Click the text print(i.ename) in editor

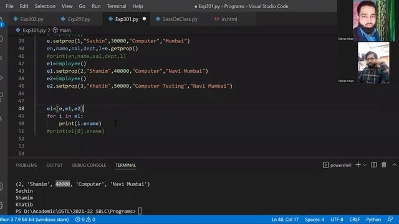[80, 123]
